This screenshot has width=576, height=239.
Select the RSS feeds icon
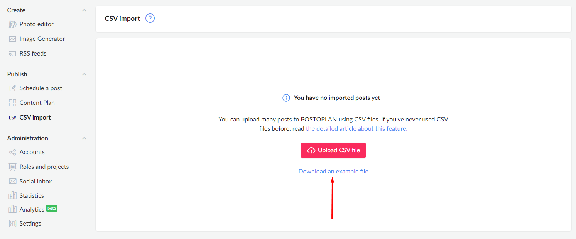[x=13, y=54]
